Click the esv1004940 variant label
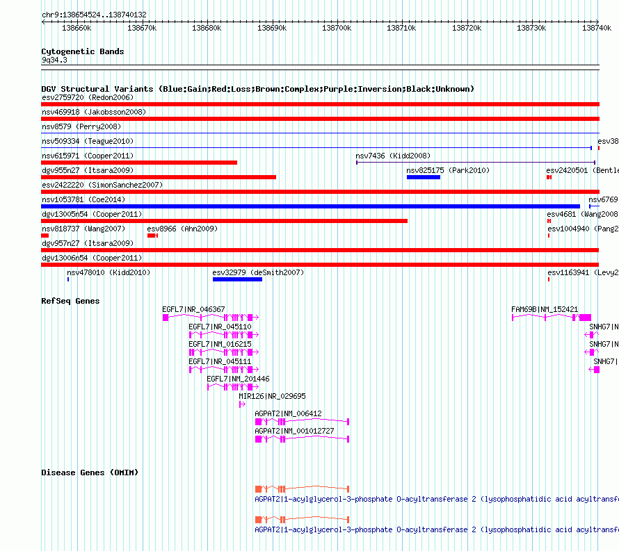The height and width of the screenshot is (551, 619). pyautogui.click(x=583, y=229)
